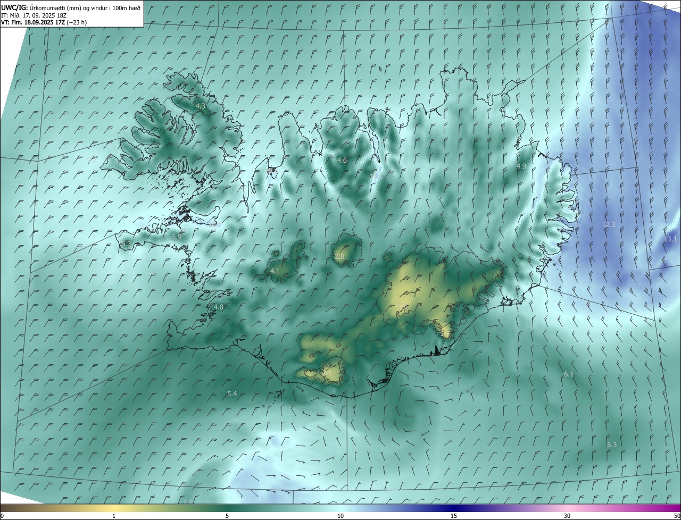Click the valid time 'VT: Fim. 18.09.2025 17Z'

[33, 22]
